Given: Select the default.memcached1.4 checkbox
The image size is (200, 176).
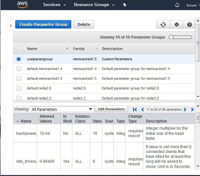Looking at the screenshot, I should click(19, 69).
